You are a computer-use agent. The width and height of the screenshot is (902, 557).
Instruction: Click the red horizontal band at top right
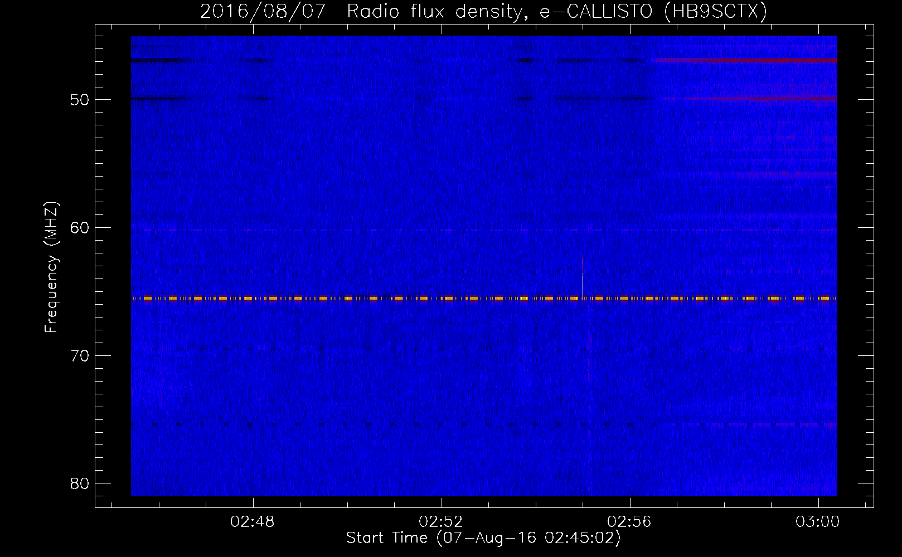tap(745, 60)
